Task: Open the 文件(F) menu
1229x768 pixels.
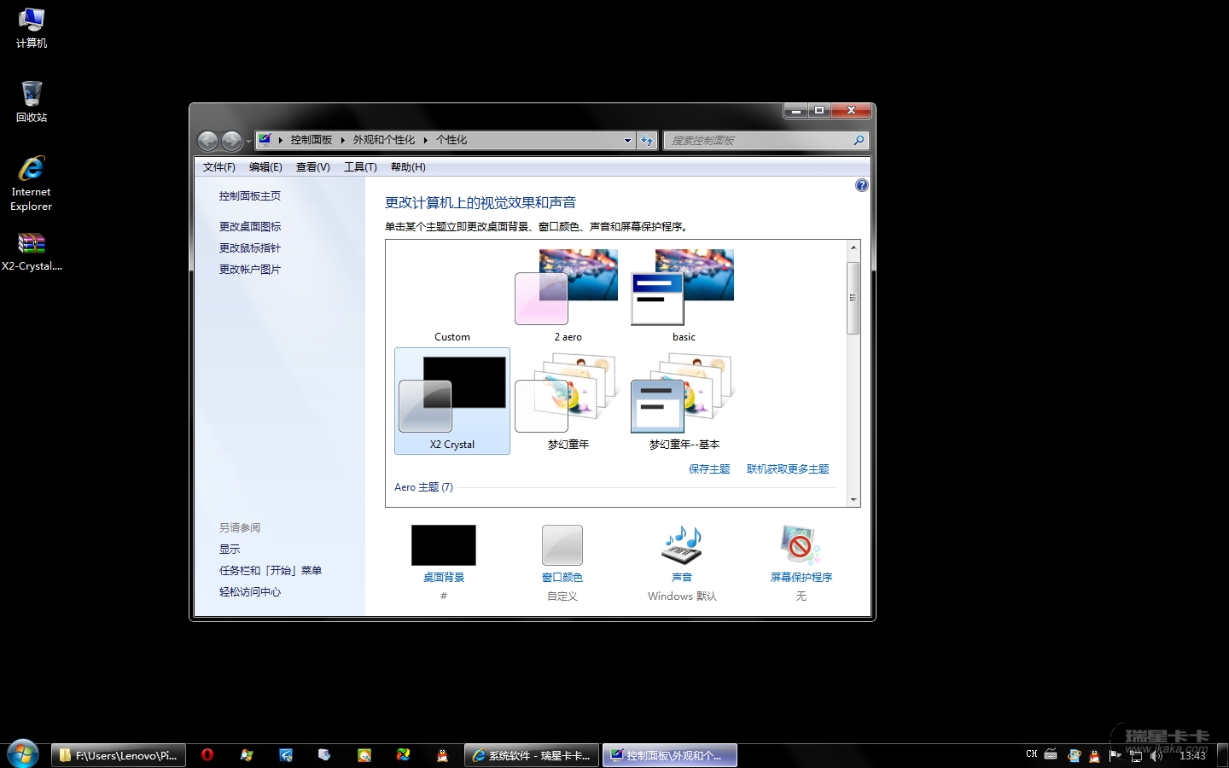Action: [x=219, y=167]
